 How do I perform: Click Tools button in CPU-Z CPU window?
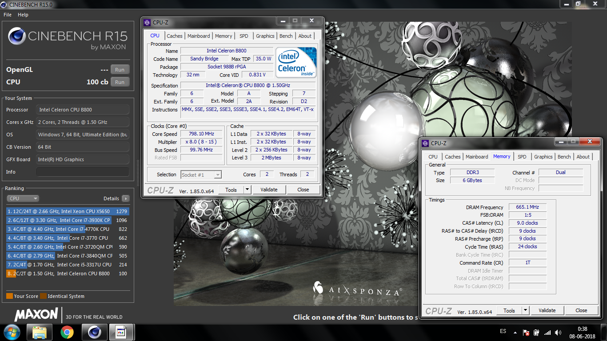click(231, 190)
